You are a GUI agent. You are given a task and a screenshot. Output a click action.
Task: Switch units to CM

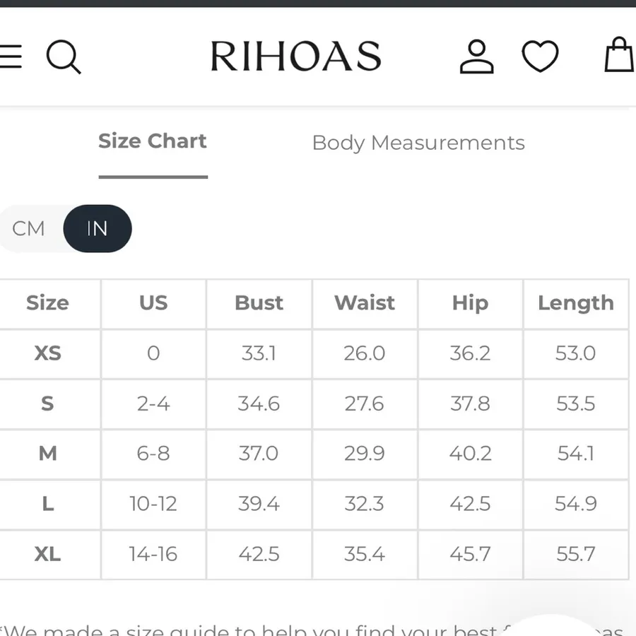tap(28, 228)
